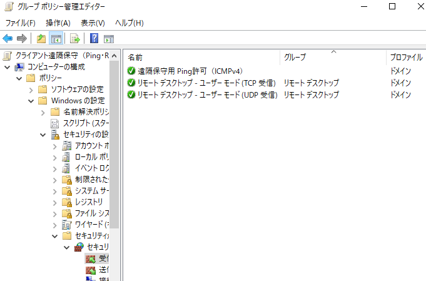
Task: Click the アカウント policy icon
Action: pyautogui.click(x=66, y=146)
